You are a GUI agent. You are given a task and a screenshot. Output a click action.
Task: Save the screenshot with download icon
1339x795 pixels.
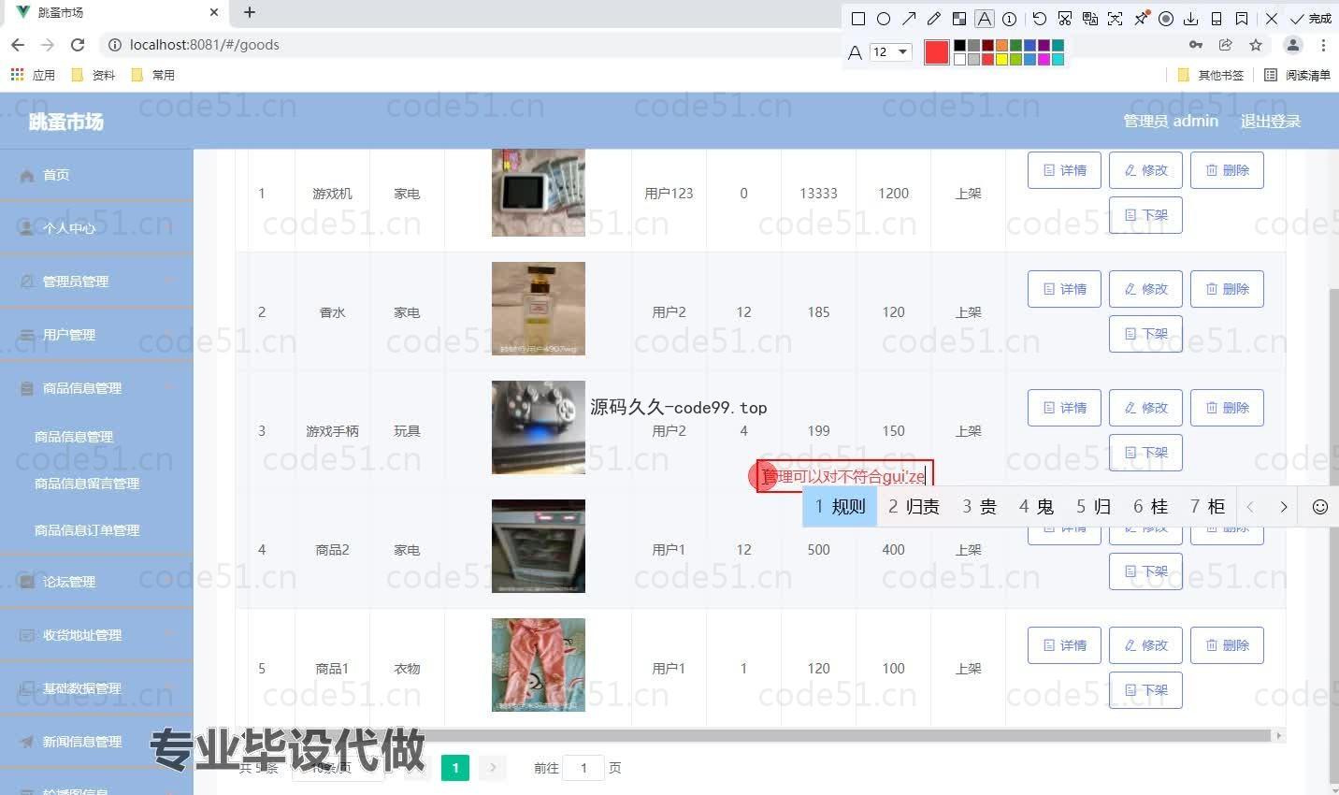pos(1191,19)
